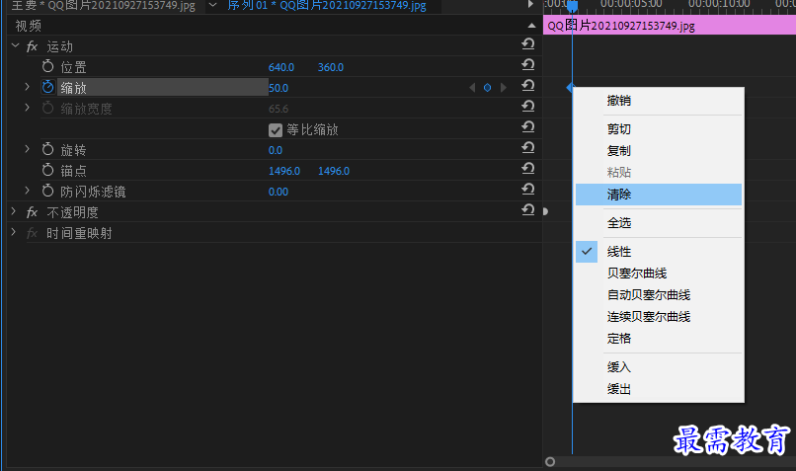This screenshot has height=471, width=796.
Task: Reset the 防闪烁滤镜 parameter
Action: coord(528,190)
